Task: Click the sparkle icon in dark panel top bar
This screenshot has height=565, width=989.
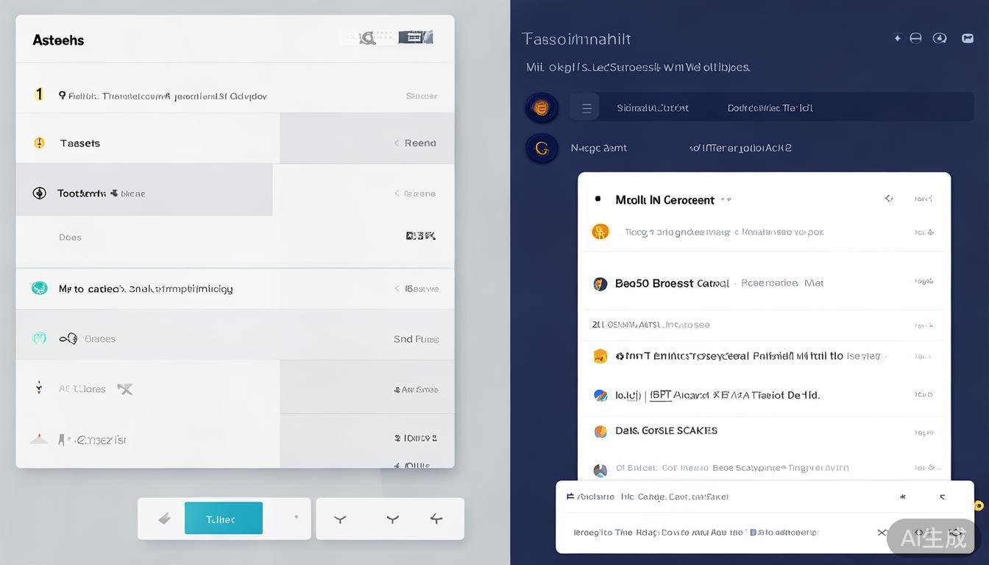Action: 897,38
